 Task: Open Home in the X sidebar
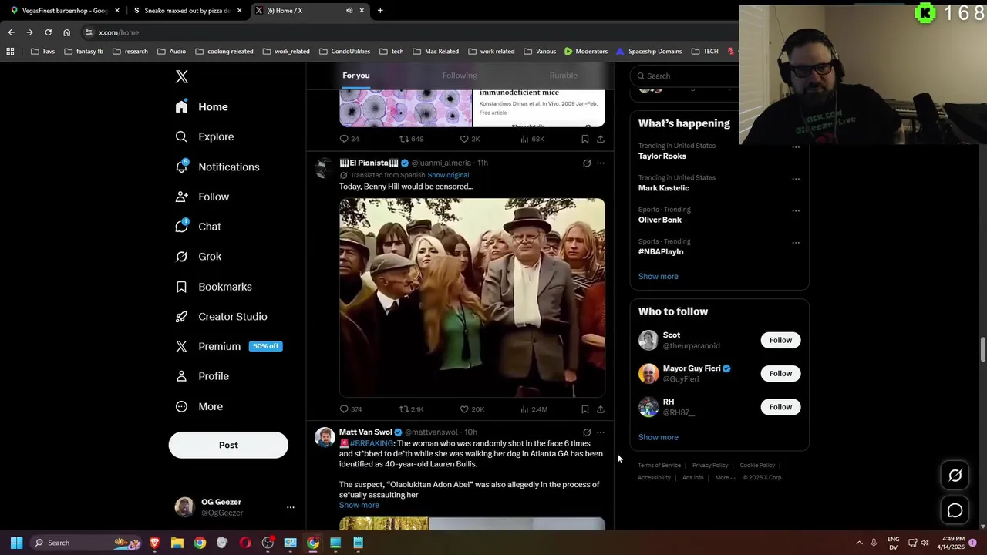201,107
